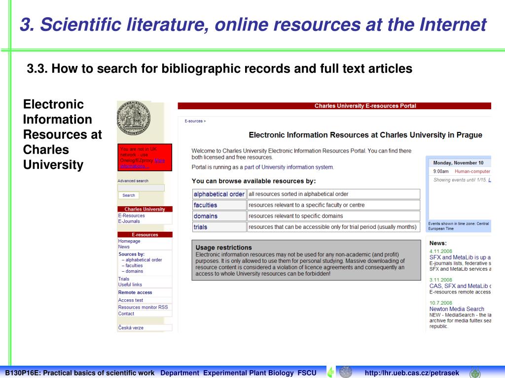
Task: Click the news date 3.11.2008
Action: pyautogui.click(x=440, y=280)
